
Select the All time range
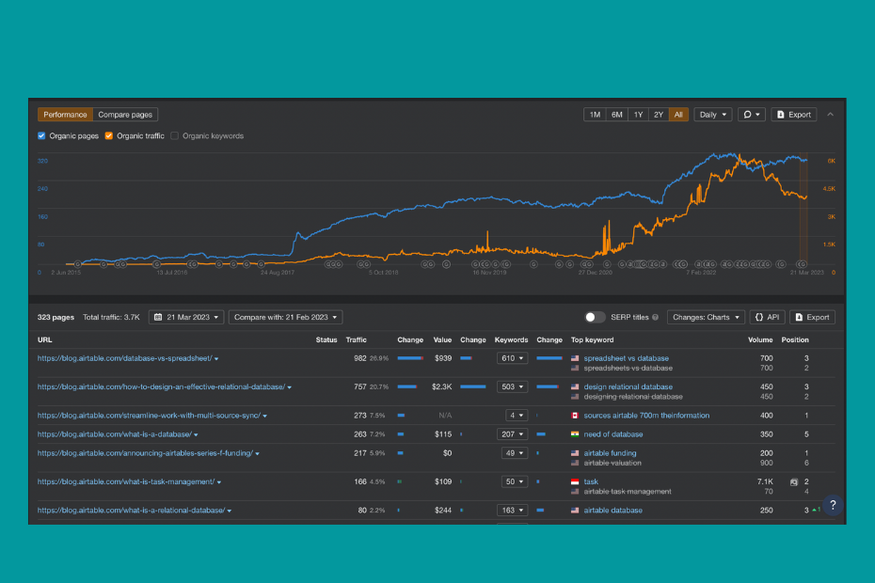[x=678, y=115]
